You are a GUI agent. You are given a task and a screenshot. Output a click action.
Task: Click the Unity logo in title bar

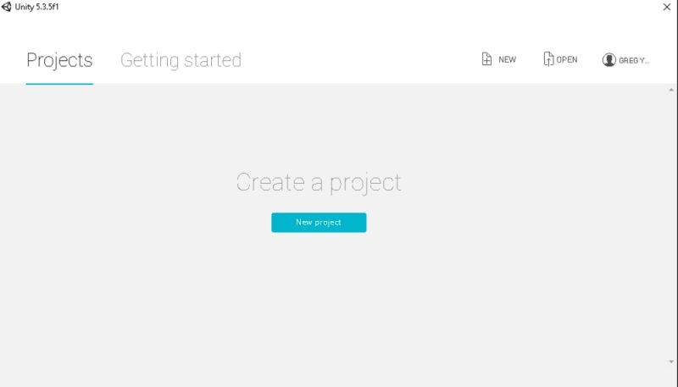pyautogui.click(x=6, y=7)
